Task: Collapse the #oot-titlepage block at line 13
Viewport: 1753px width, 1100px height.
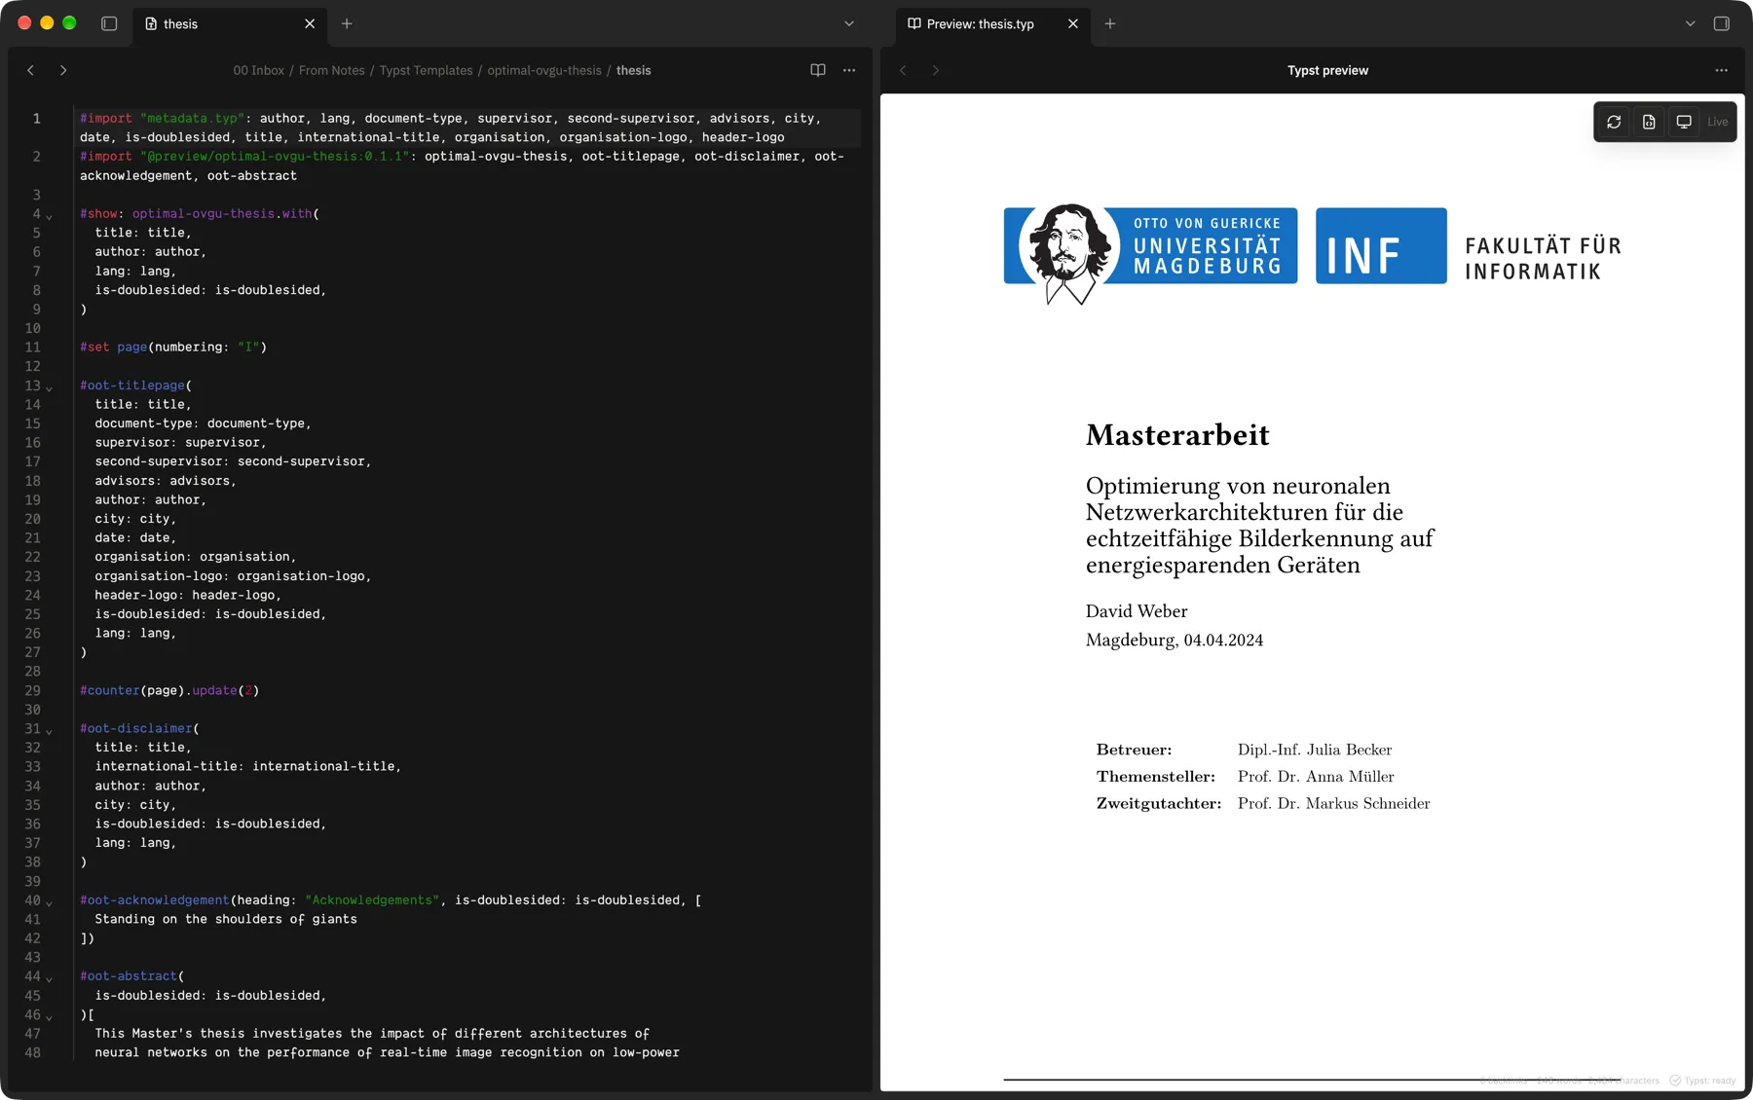Action: [49, 387]
